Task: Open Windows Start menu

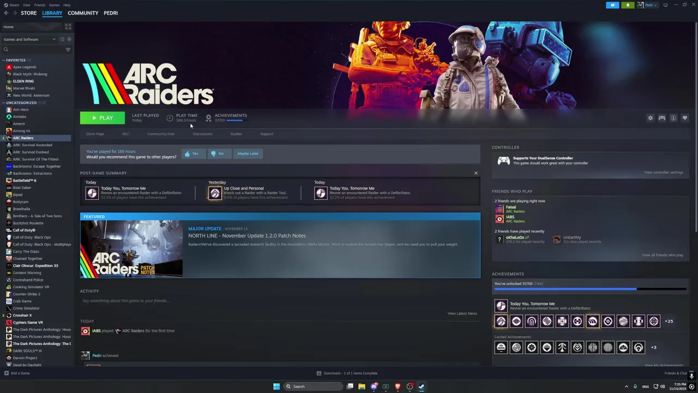Action: [276, 386]
